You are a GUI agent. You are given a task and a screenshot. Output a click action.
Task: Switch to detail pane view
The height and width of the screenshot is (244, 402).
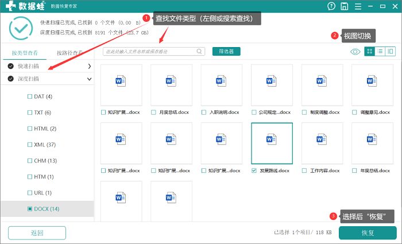390,51
